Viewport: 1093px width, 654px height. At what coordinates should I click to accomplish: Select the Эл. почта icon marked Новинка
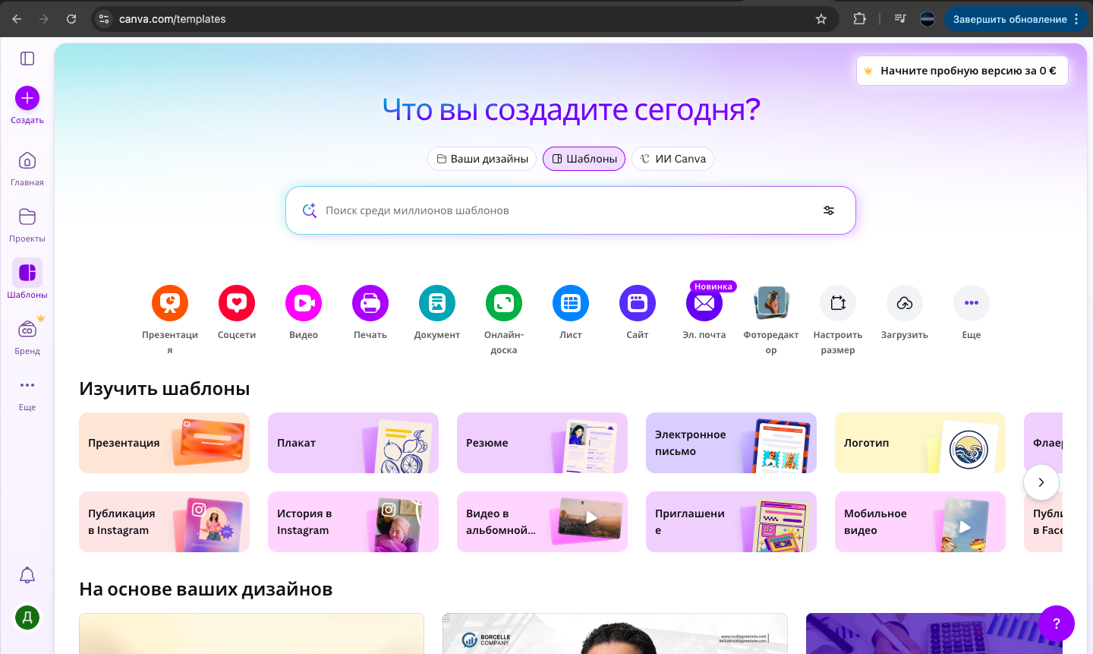click(704, 302)
